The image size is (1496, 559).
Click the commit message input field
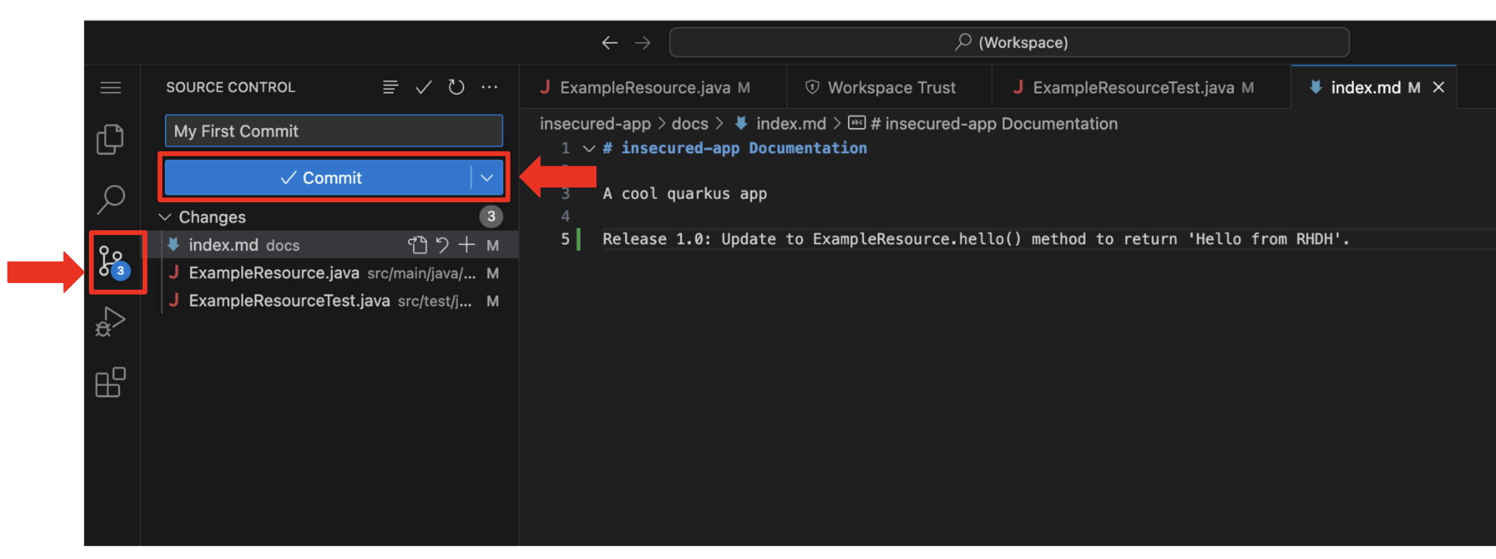[334, 131]
